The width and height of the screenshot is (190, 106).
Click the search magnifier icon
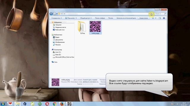point(165,14)
